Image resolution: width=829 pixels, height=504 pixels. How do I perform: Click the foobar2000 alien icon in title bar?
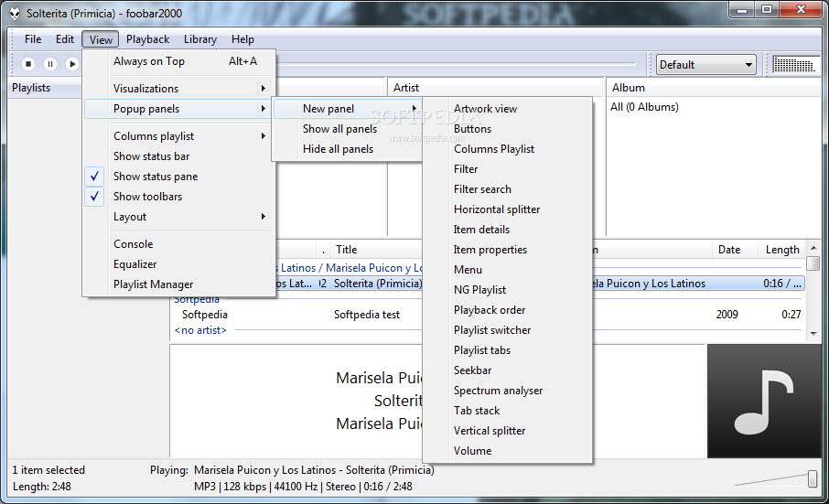pos(15,14)
